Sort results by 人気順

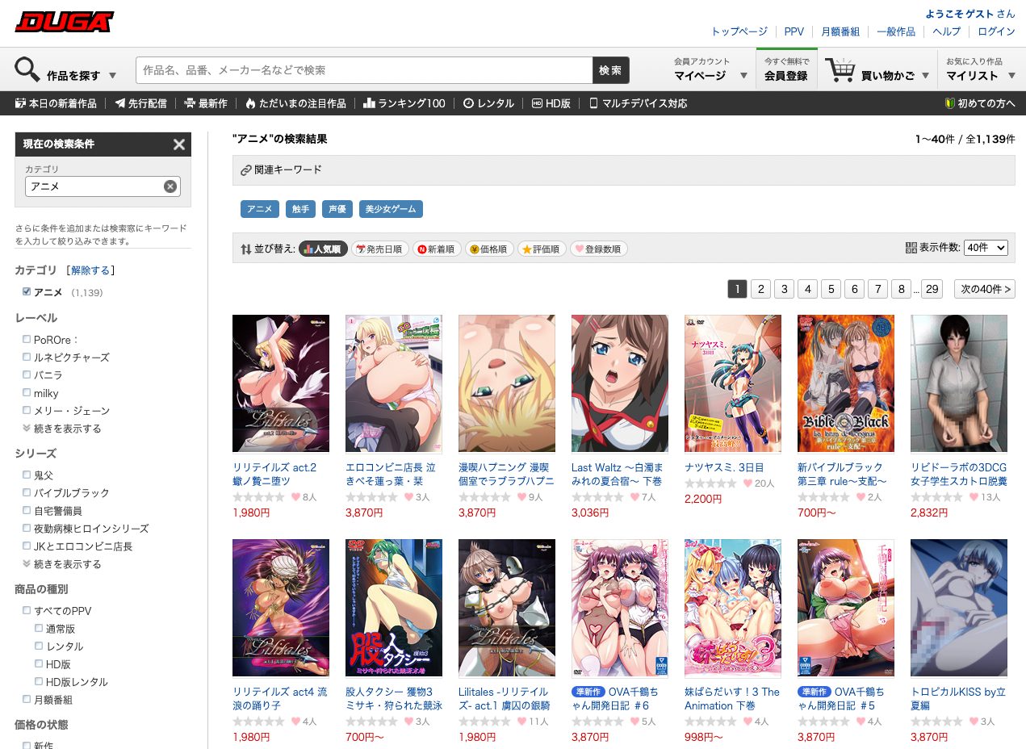[x=323, y=249]
